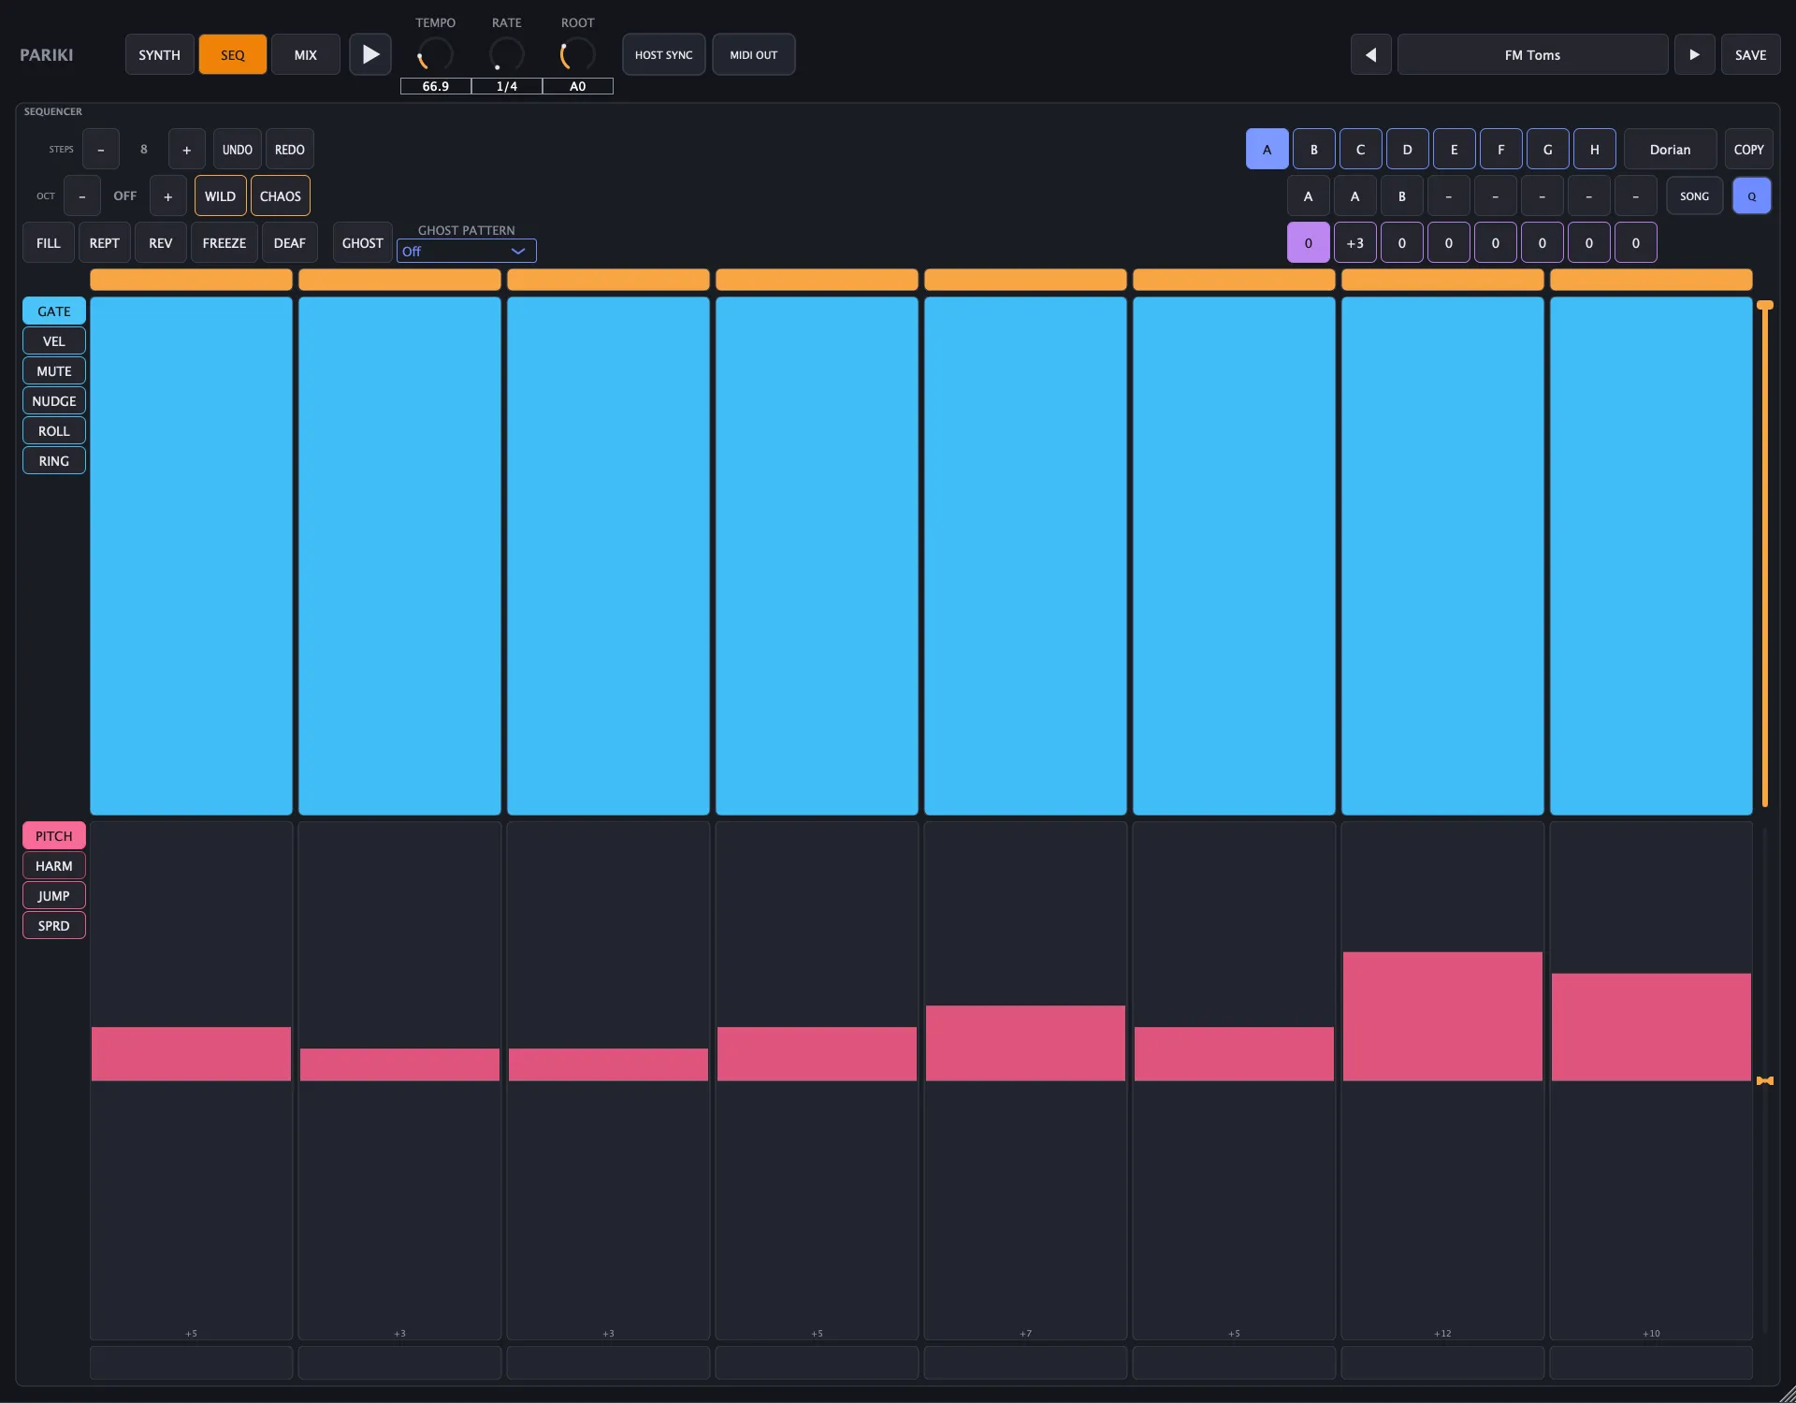Adjust the RATE knob
Viewport: 1796px width, 1403px height.
(506, 54)
